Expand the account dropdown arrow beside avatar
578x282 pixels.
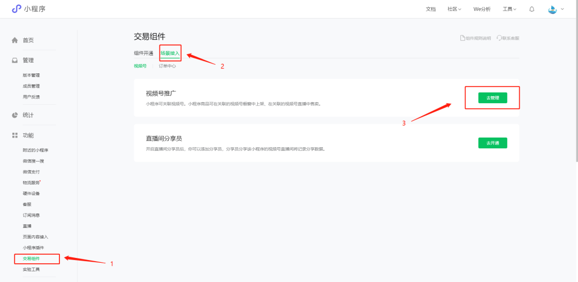[x=562, y=9]
